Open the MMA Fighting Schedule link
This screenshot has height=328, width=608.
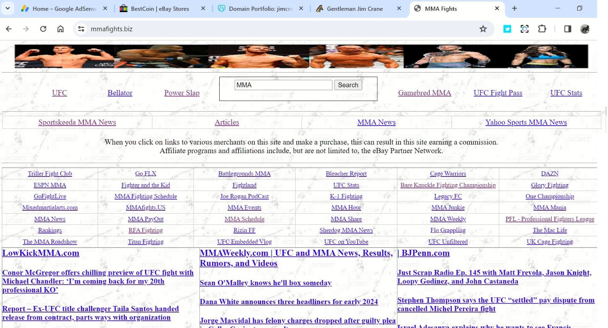tap(146, 196)
